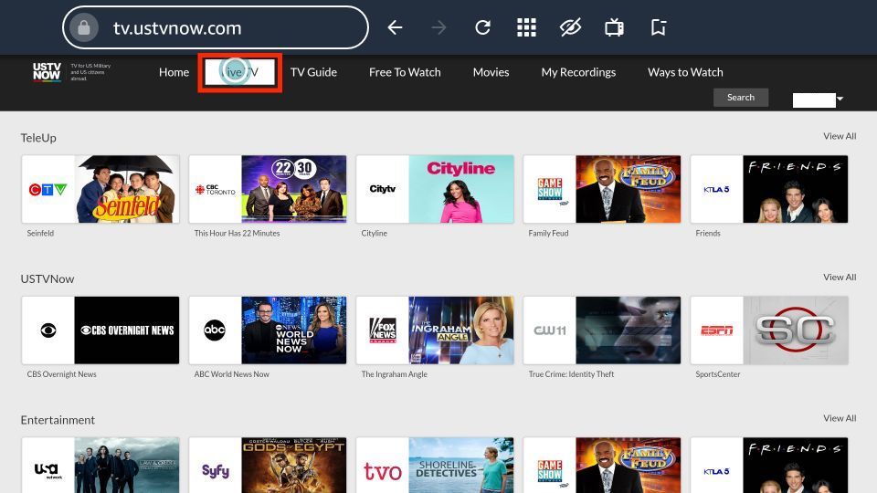Open Law & Order thumbnail on USA

point(127,465)
